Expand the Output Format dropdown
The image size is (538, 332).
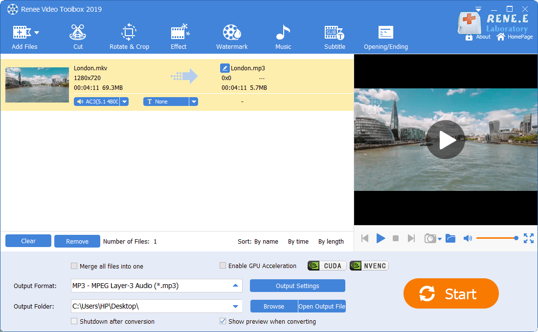coord(235,286)
